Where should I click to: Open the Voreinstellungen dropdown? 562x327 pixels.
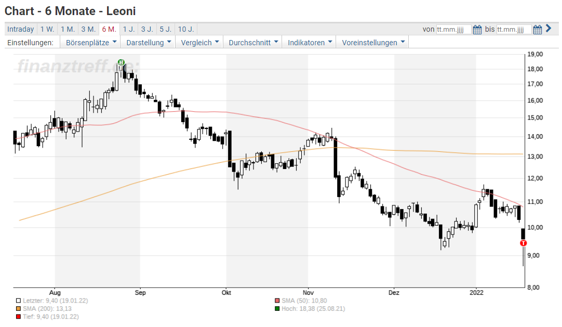point(373,42)
